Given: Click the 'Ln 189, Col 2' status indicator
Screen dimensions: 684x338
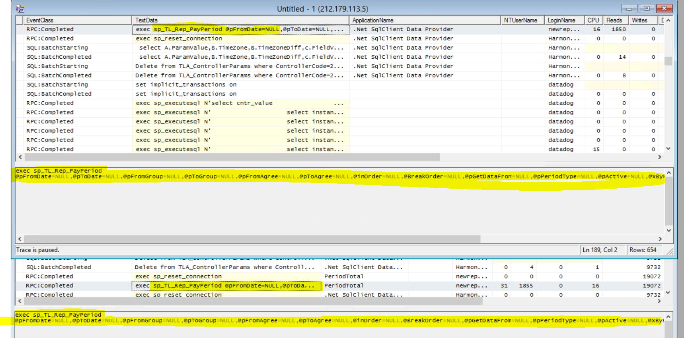Looking at the screenshot, I should click(600, 250).
